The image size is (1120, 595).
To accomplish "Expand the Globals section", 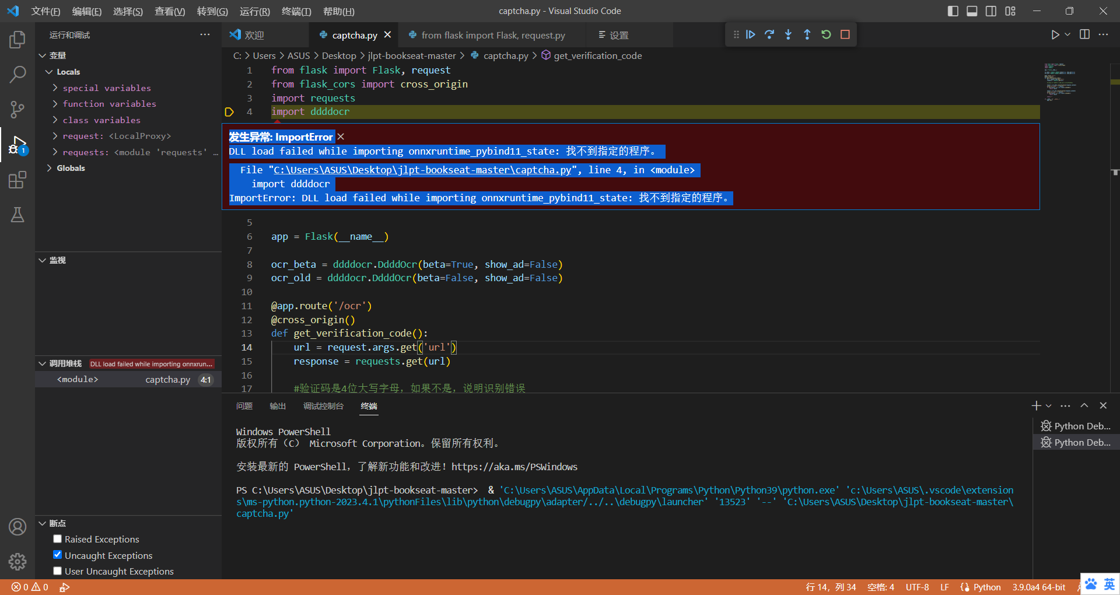I will 49,167.
